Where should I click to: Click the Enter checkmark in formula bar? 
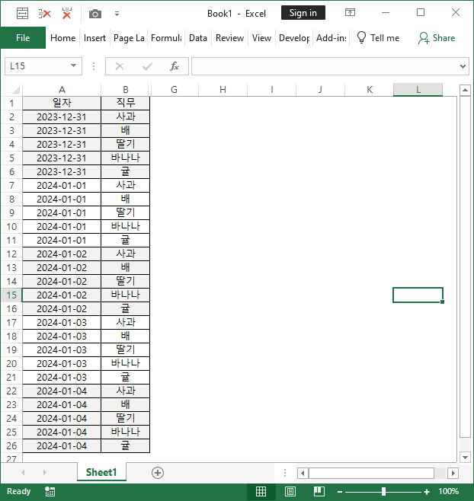coord(147,66)
